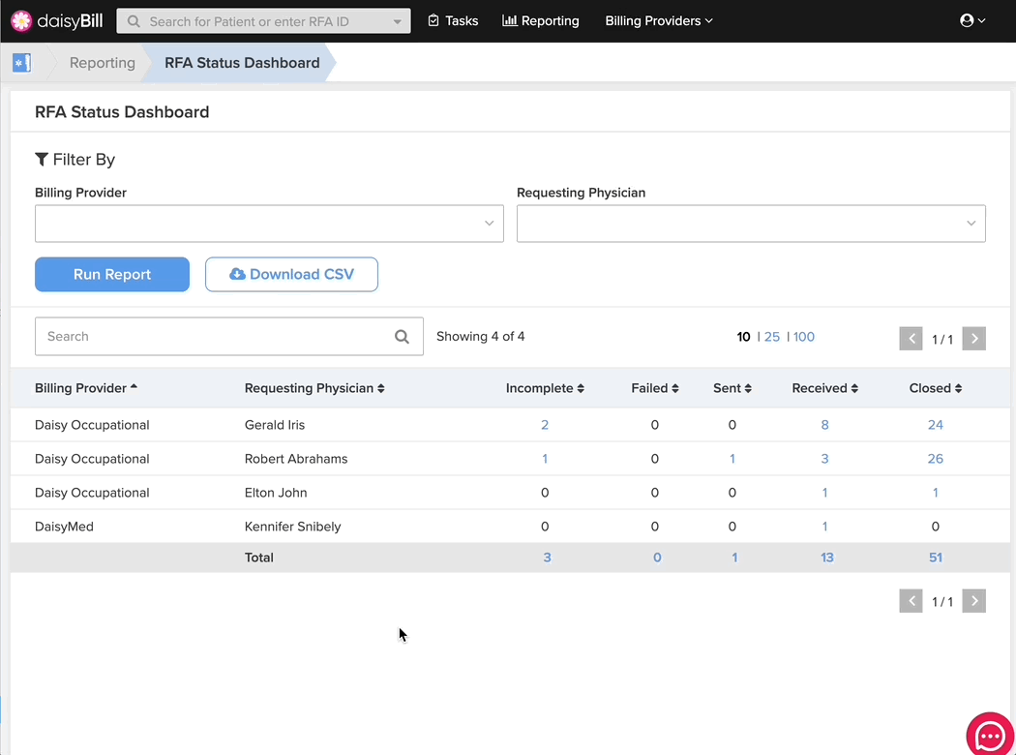The width and height of the screenshot is (1016, 755).
Task: Open total received RFAs count
Action: pyautogui.click(x=827, y=558)
